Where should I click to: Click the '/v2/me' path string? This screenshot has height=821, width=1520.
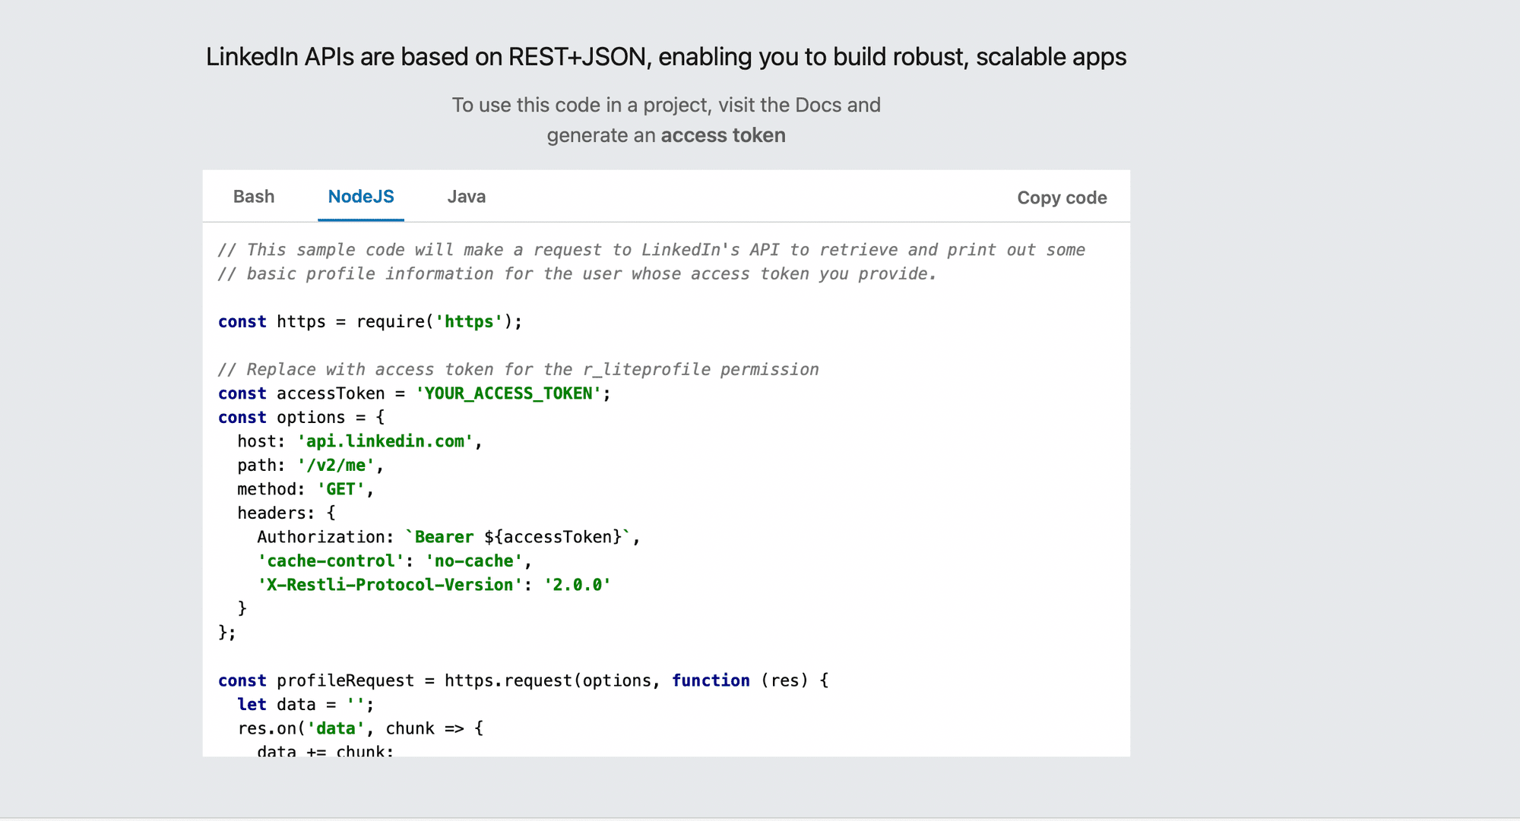pos(336,466)
